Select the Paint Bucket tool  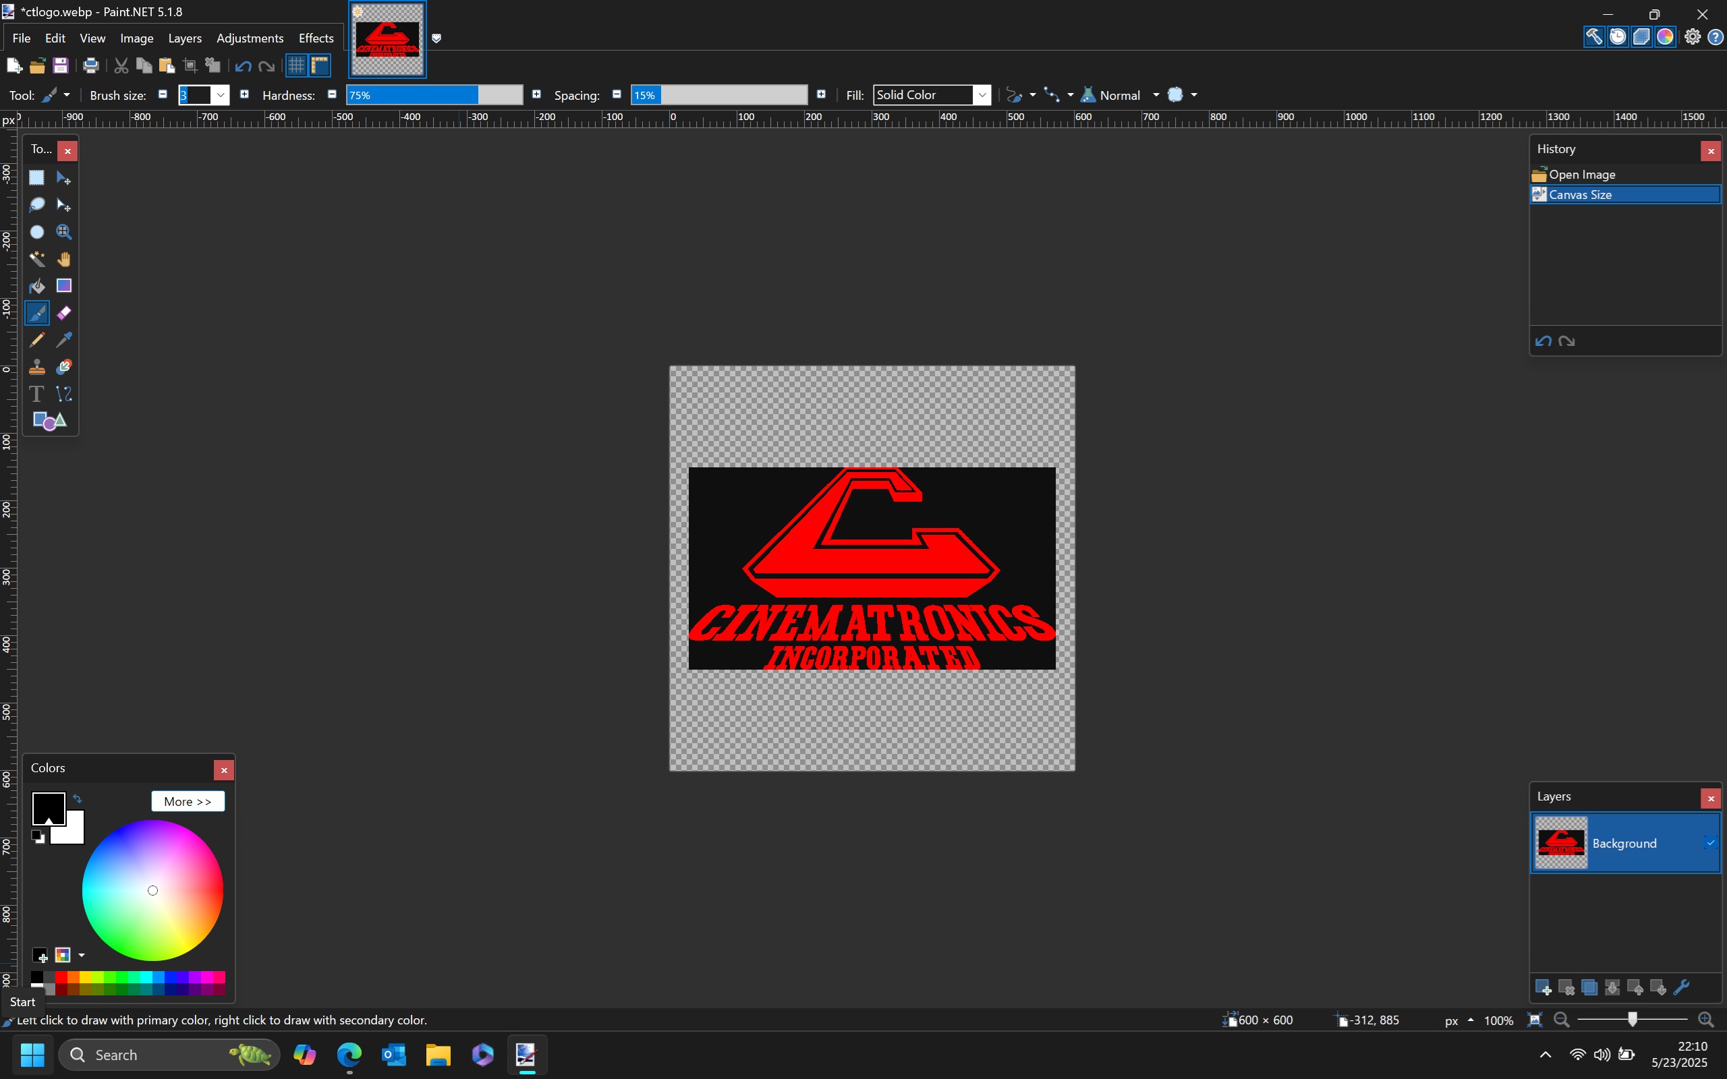click(x=36, y=286)
